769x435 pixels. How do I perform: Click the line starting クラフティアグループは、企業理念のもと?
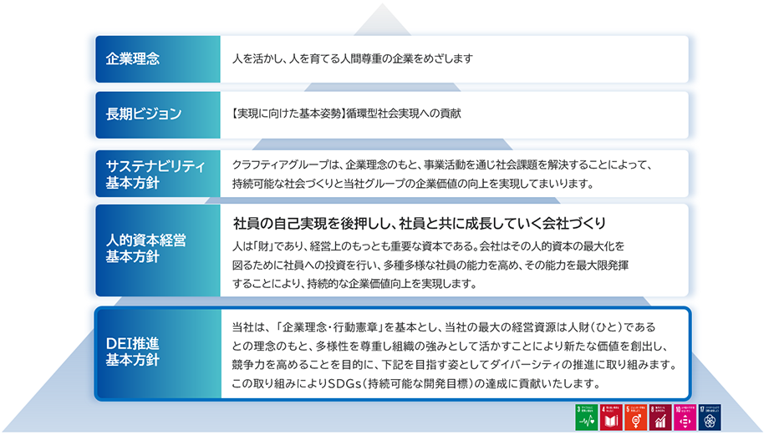coord(442,165)
